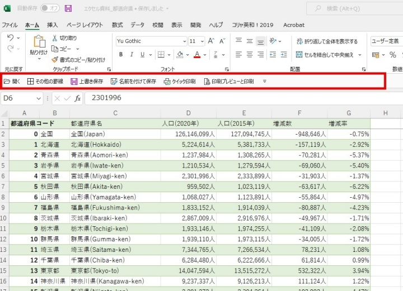
Task: Click the Redo arrow icon
Action: click(10, 49)
